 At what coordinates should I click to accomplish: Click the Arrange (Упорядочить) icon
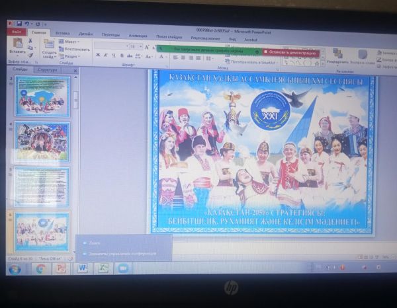click(x=337, y=54)
